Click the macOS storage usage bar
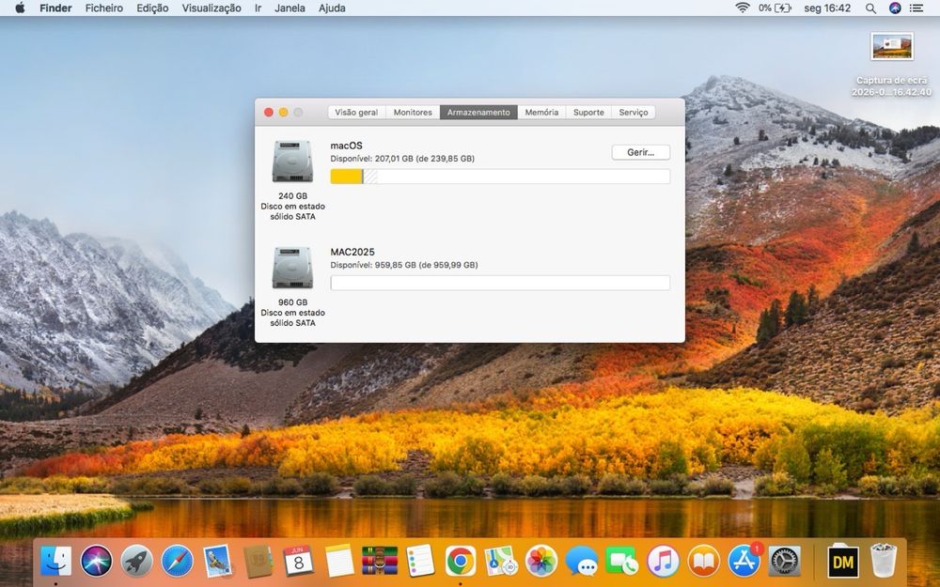 tap(500, 177)
